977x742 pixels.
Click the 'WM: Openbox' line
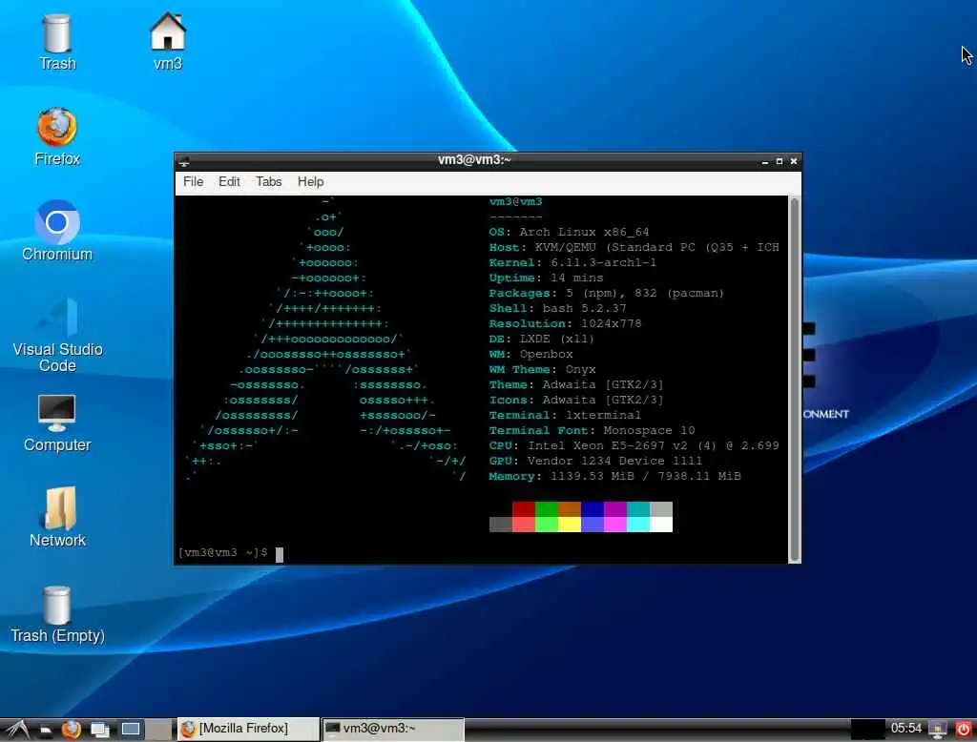click(530, 354)
